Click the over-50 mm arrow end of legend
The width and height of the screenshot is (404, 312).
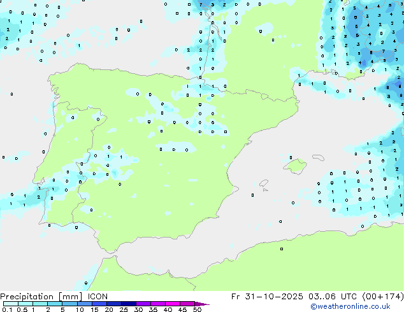coord(202,304)
